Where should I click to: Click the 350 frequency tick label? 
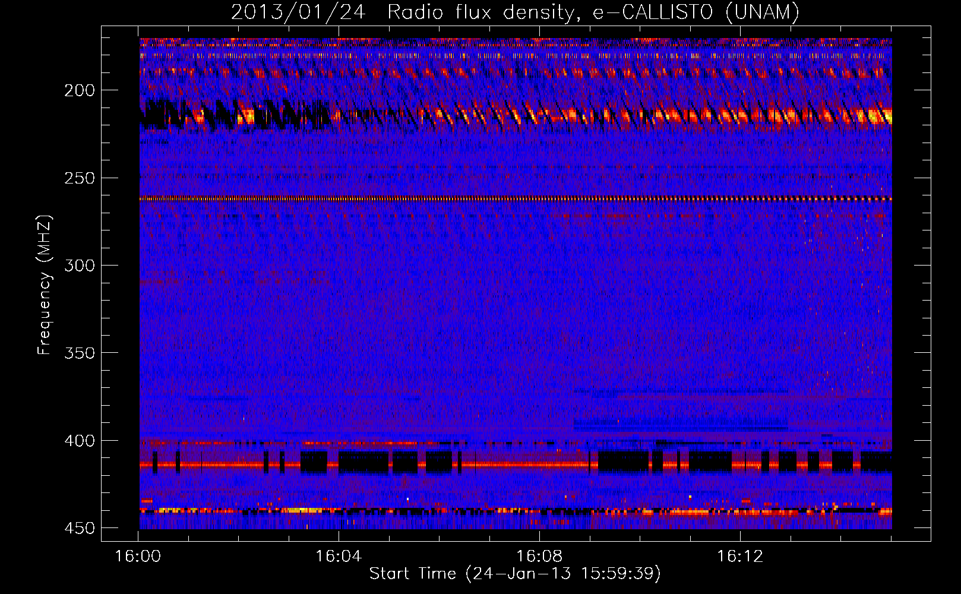(80, 353)
